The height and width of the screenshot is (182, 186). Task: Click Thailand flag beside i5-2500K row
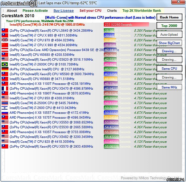click(x=5, y=103)
